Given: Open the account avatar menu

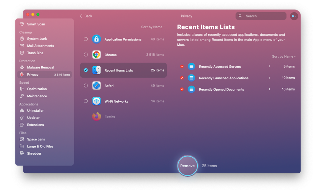Looking at the screenshot, I should (x=294, y=16).
